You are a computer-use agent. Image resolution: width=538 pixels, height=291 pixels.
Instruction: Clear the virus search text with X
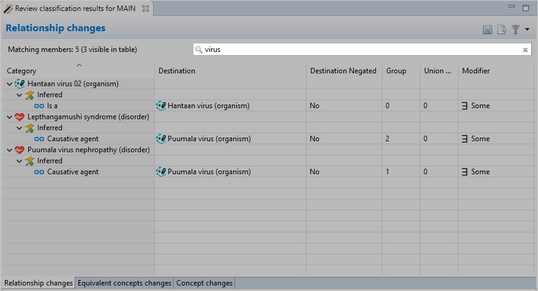[x=525, y=50]
